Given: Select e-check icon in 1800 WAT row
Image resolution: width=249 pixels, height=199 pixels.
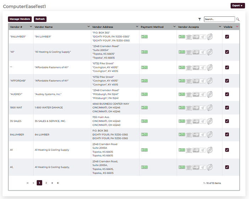Looking at the screenshot, I should coord(203,108).
